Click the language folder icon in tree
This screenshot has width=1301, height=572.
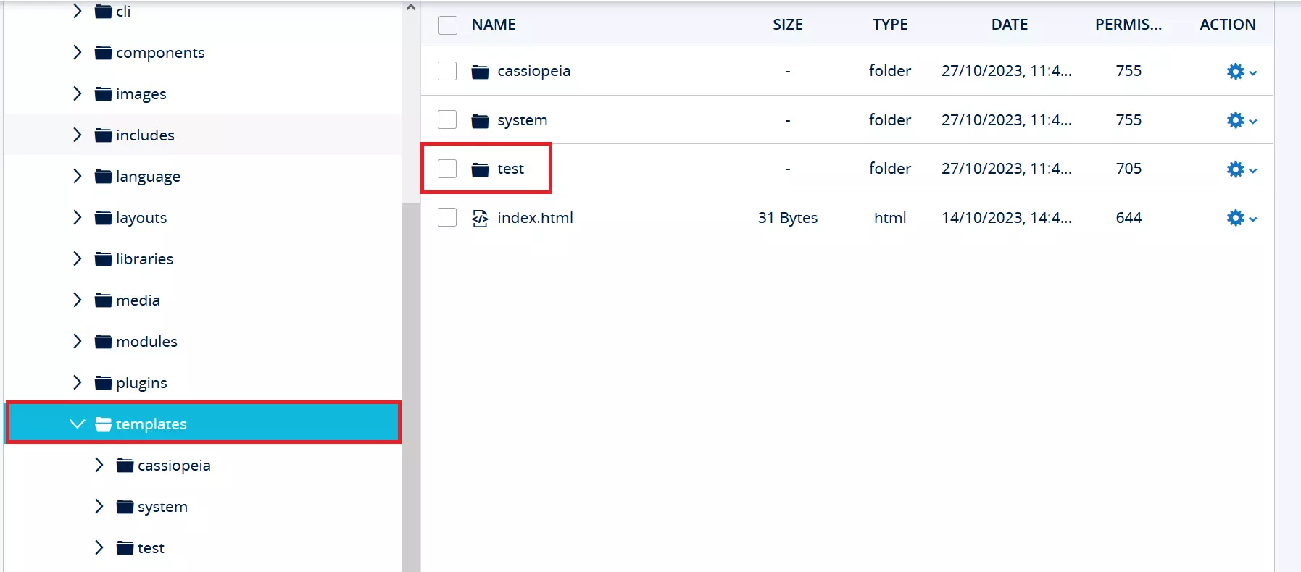pyautogui.click(x=104, y=177)
